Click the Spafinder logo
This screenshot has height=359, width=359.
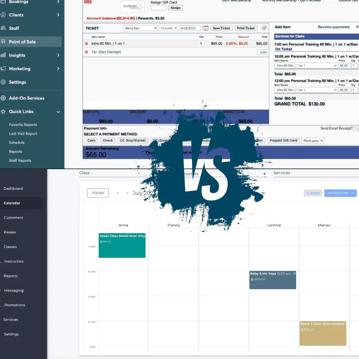click(133, 6)
